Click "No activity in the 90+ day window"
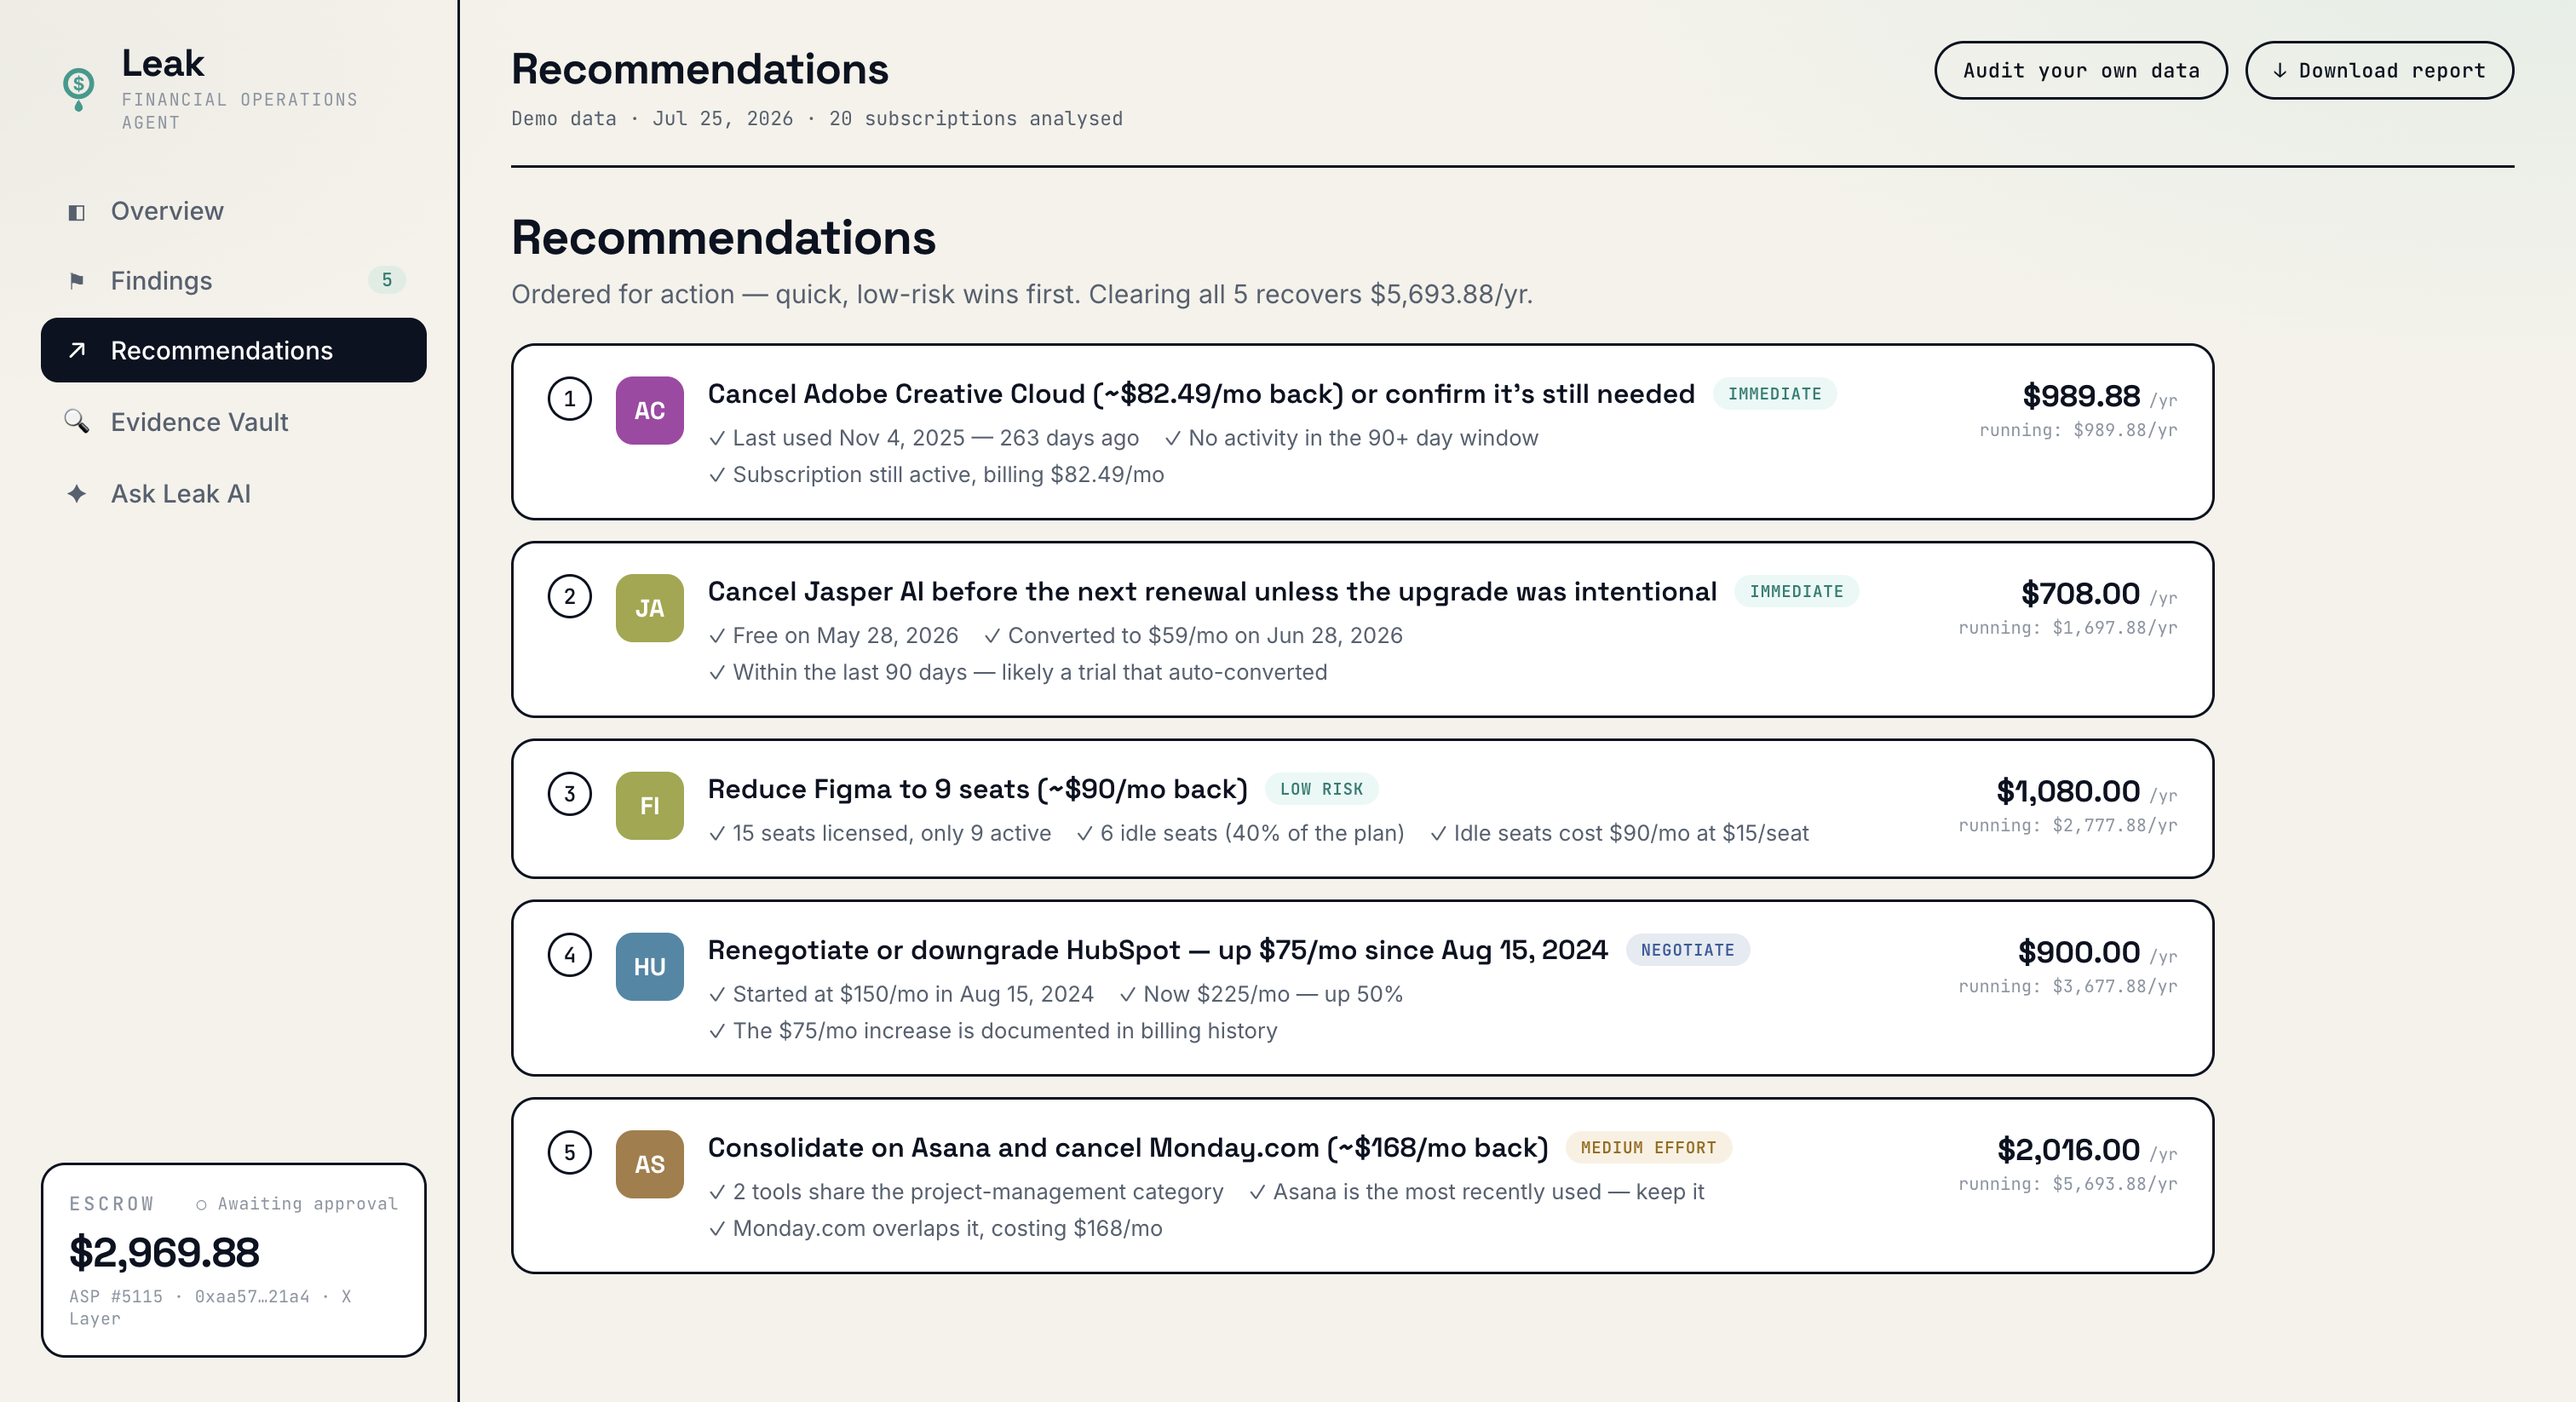The width and height of the screenshot is (2576, 1402). 1351,438
